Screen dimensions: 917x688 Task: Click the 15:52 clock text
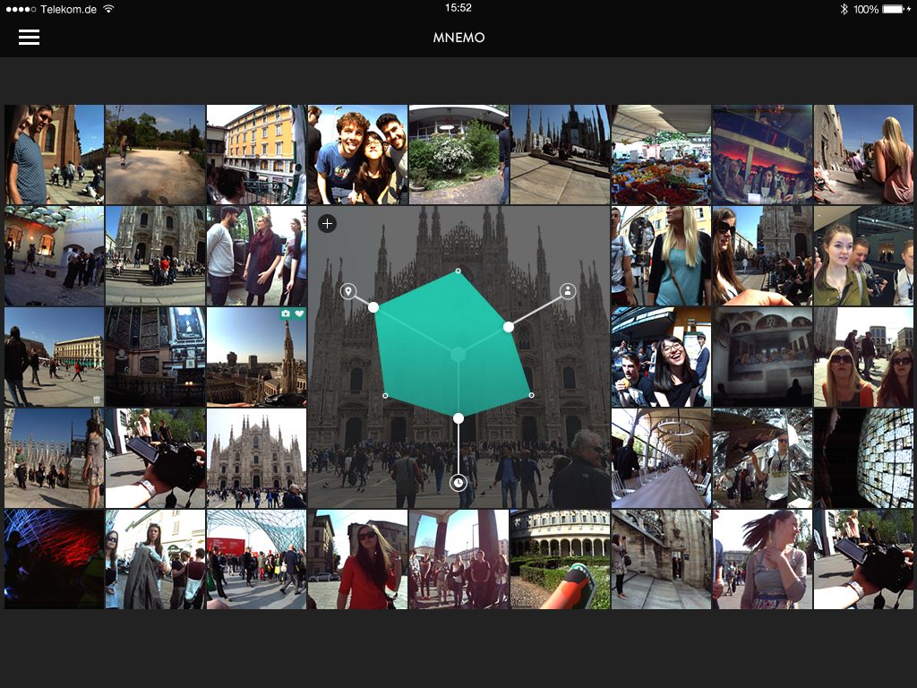(458, 8)
